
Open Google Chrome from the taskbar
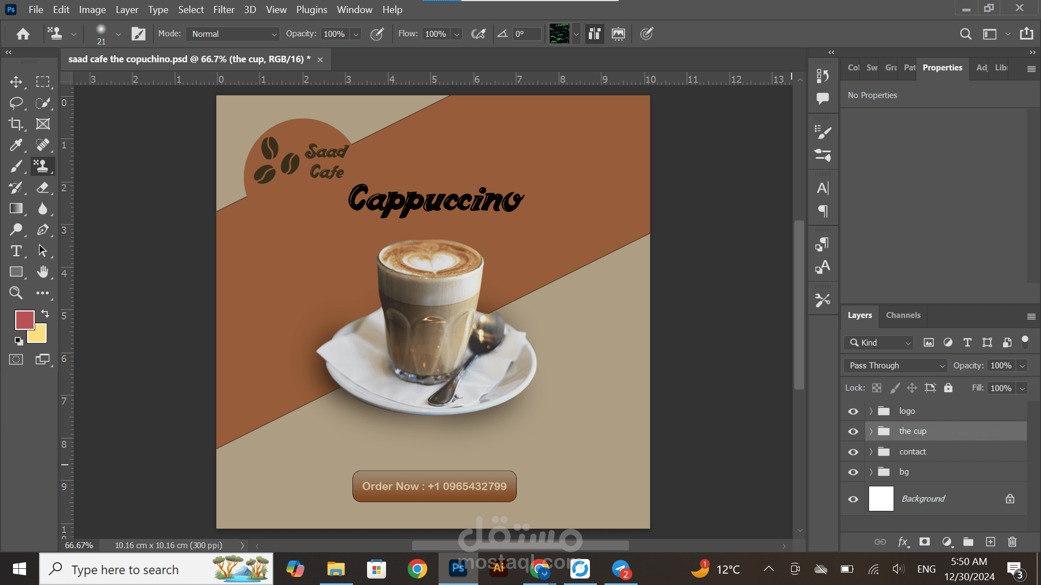(417, 569)
